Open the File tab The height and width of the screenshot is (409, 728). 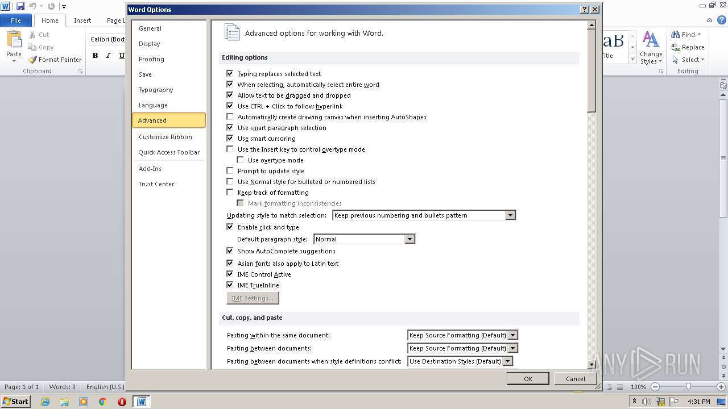(16, 20)
